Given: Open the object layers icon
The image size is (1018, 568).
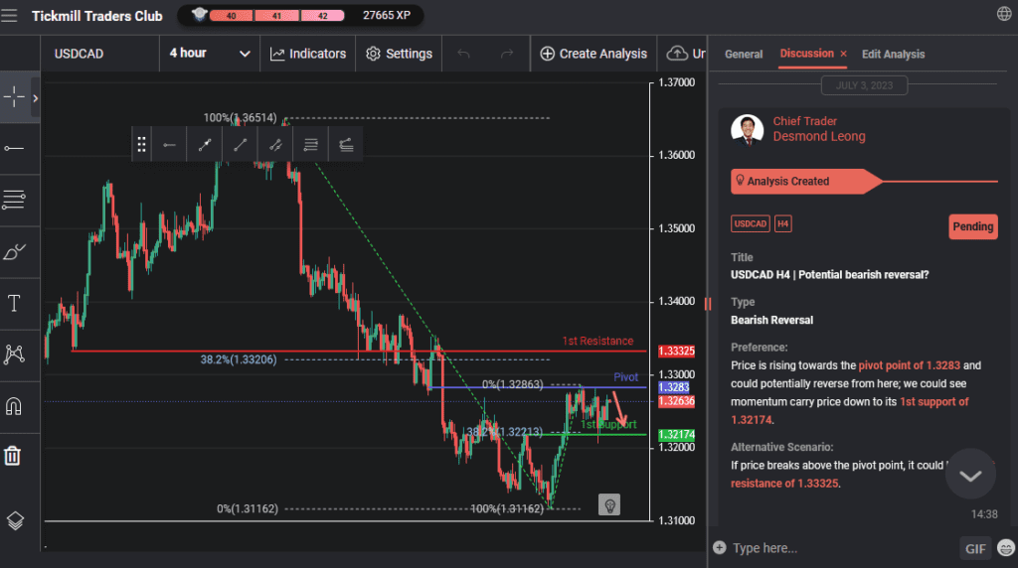Looking at the screenshot, I should [15, 519].
